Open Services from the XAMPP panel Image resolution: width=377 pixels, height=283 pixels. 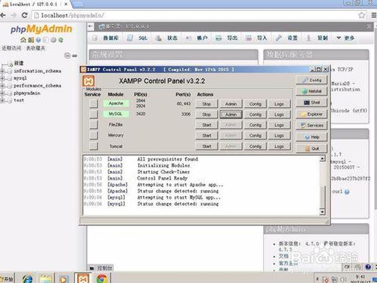tap(311, 125)
